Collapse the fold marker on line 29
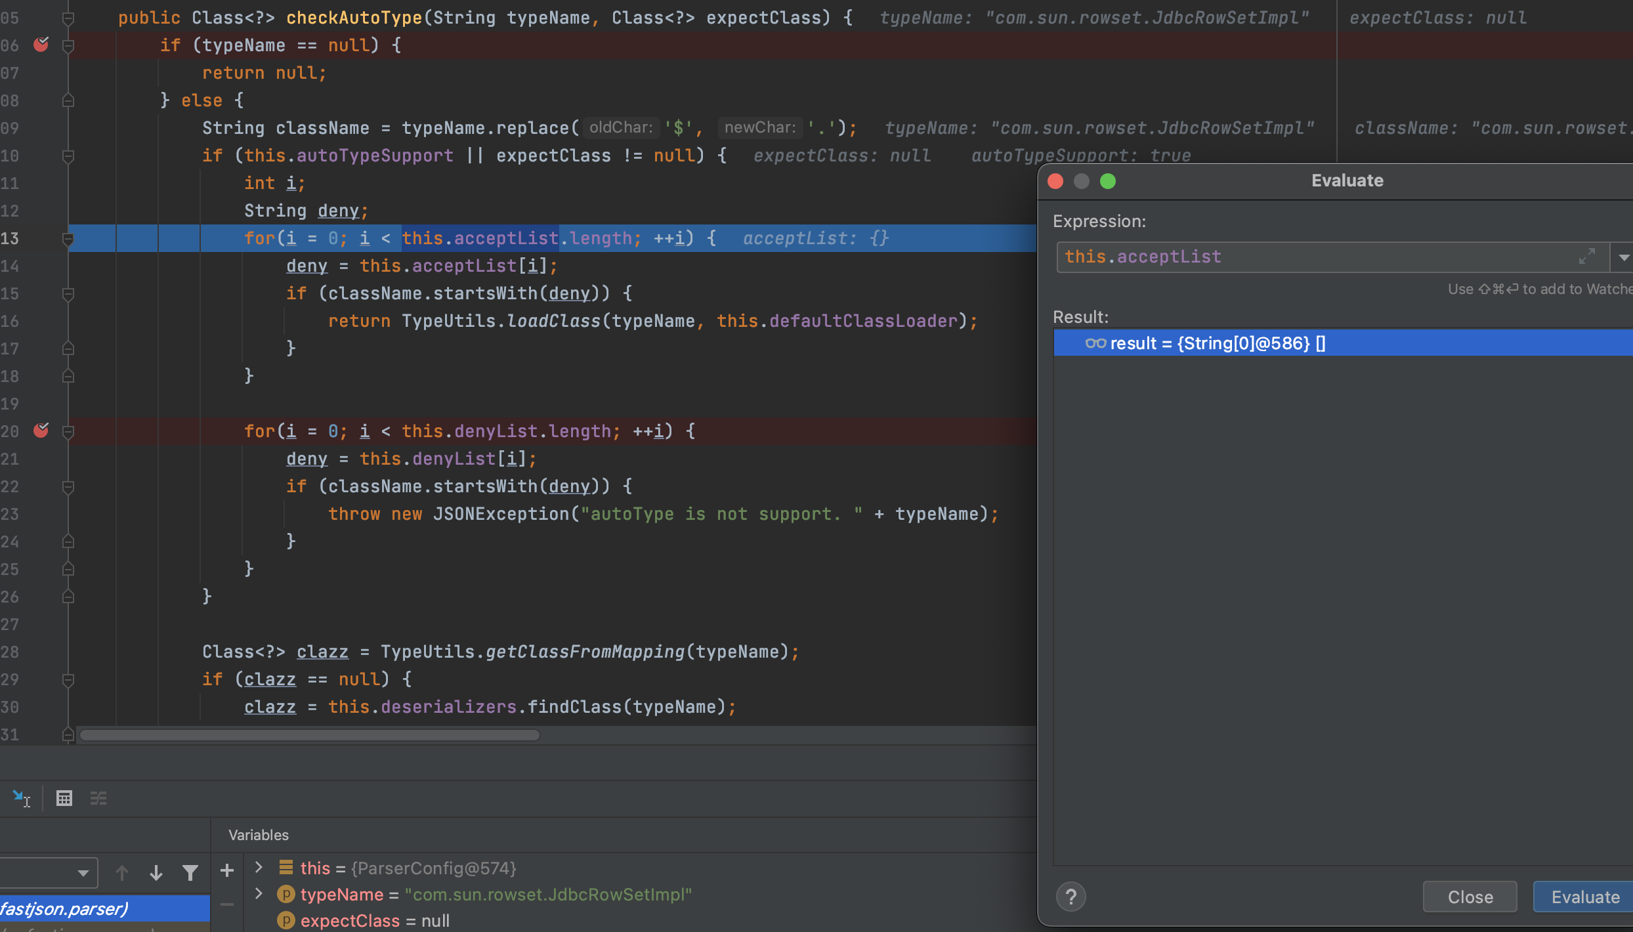This screenshot has width=1633, height=932. pyautogui.click(x=68, y=679)
